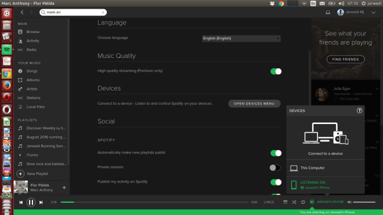Open the session gear menu in top bar
This screenshot has width=383, height=215.
click(363, 3)
